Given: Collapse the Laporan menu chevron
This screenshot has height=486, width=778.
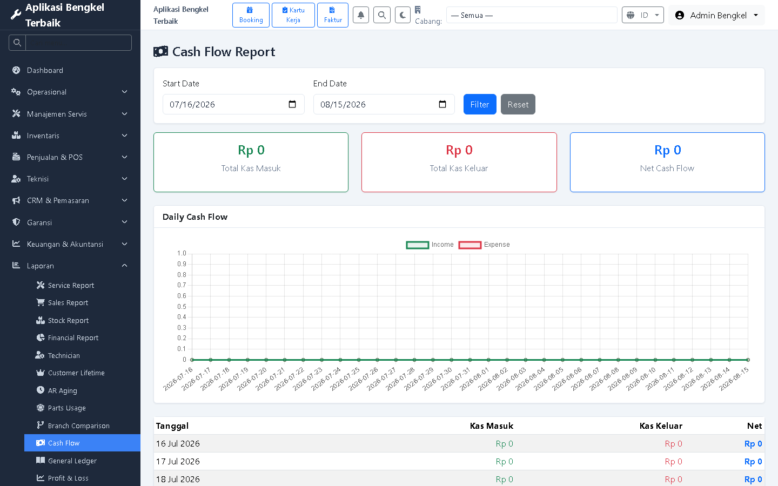Looking at the screenshot, I should (x=125, y=265).
